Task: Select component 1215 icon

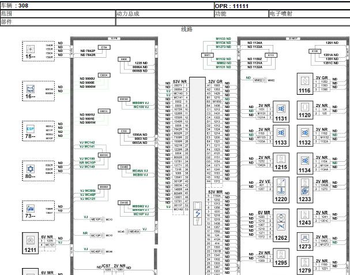Action: tap(281, 159)
